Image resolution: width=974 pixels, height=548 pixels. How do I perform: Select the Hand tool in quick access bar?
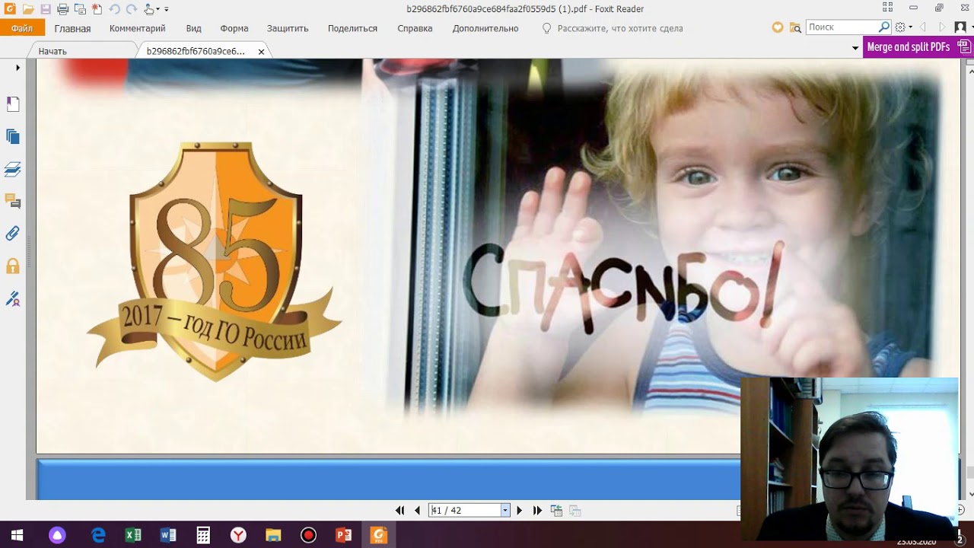pos(149,9)
